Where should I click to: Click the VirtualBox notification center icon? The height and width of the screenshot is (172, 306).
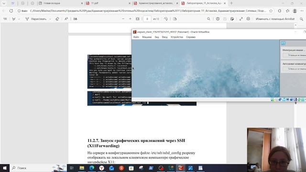click(283, 43)
